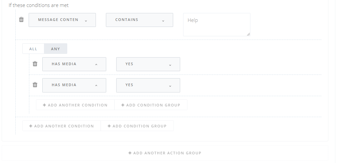The width and height of the screenshot is (339, 163).
Task: Click plus icon of nested Add Condition Group
Action: click(123, 105)
